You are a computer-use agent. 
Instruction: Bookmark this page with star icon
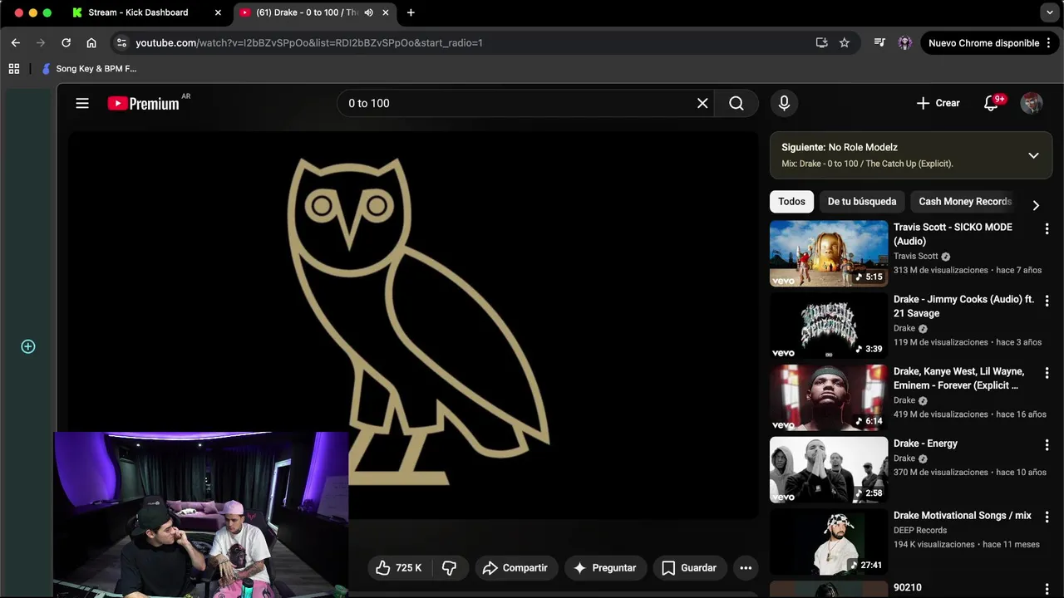point(845,42)
